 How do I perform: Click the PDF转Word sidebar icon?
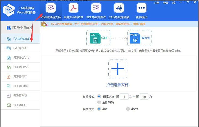(9, 58)
